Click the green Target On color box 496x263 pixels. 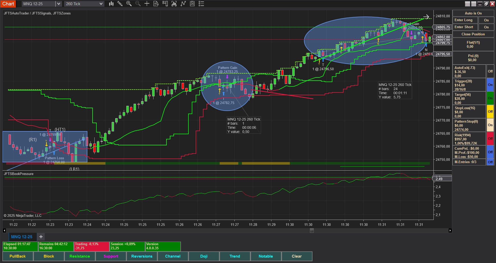pos(490,98)
